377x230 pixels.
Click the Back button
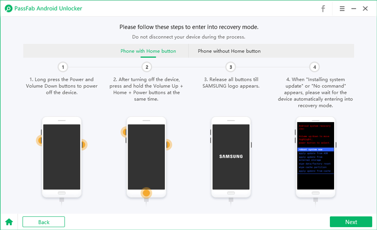click(43, 222)
